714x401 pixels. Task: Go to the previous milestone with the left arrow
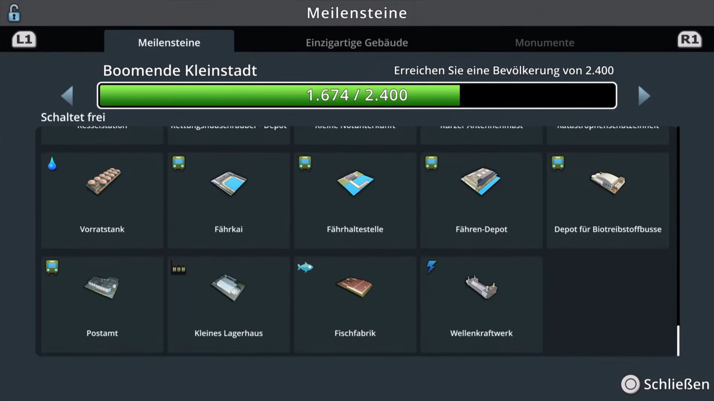pos(67,96)
